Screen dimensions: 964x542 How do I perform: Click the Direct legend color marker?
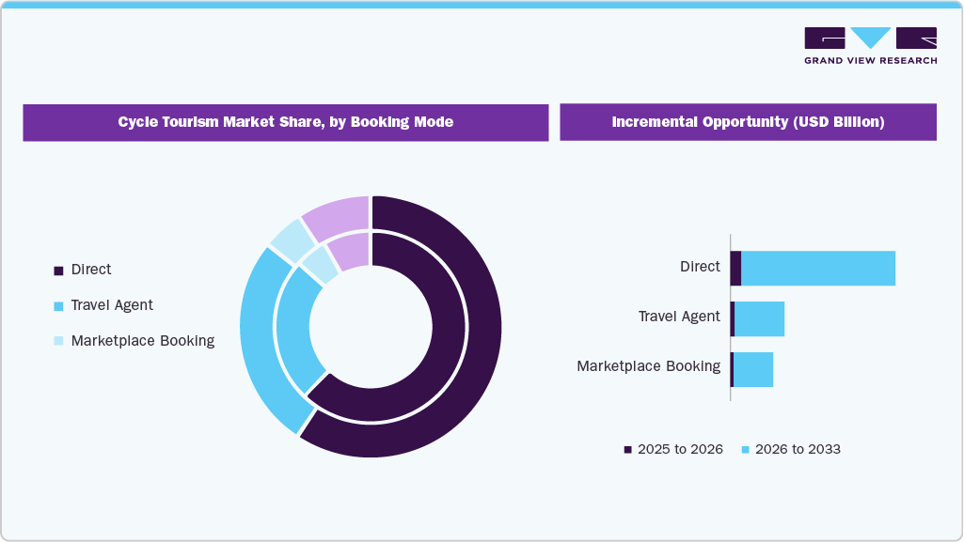57,270
